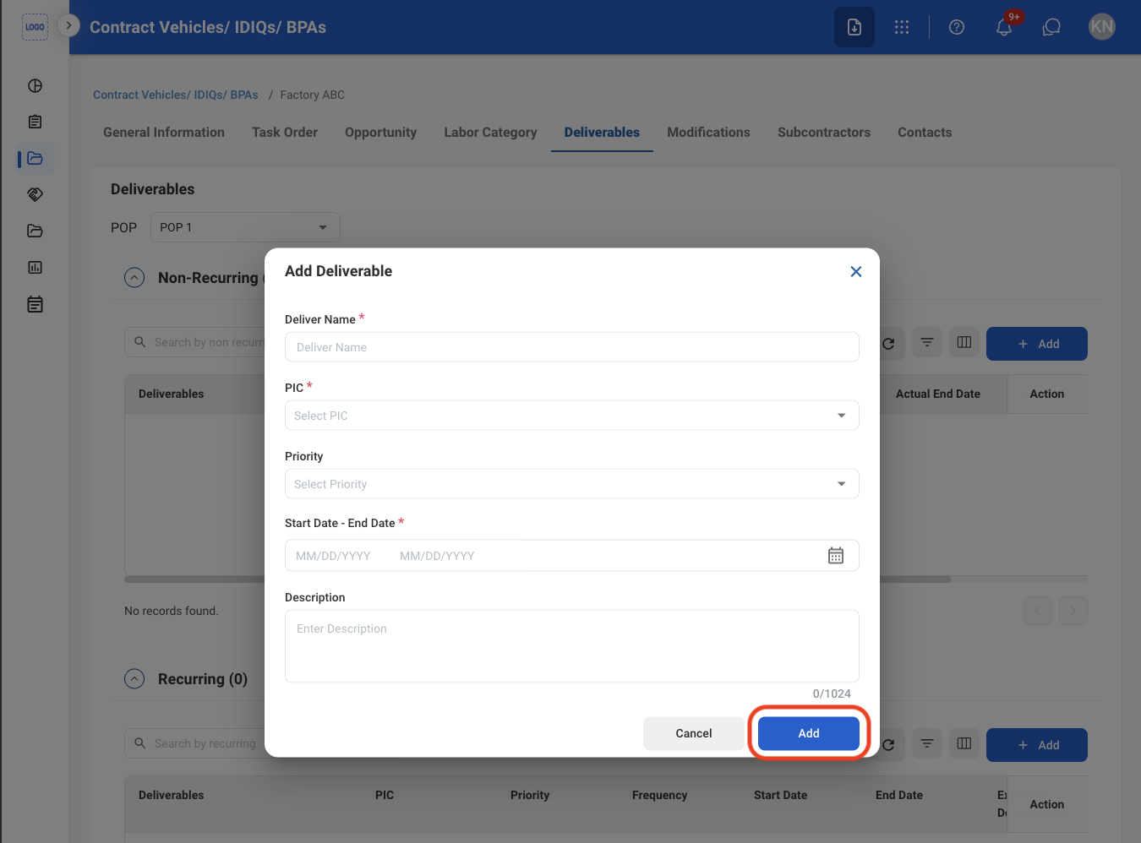Open the chat messages icon

point(1051,27)
